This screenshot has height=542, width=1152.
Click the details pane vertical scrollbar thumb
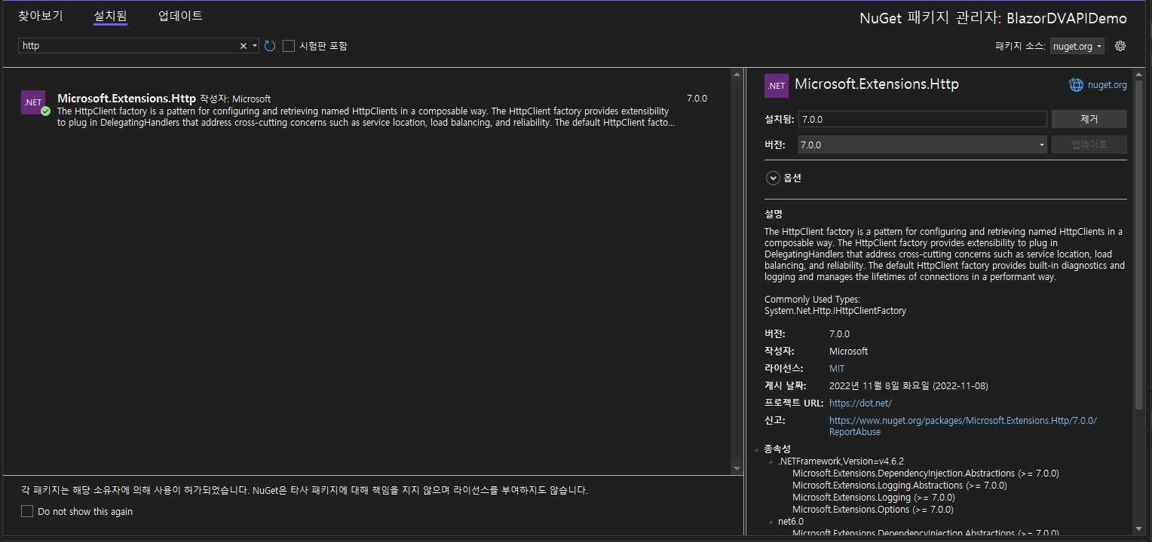(x=1138, y=246)
